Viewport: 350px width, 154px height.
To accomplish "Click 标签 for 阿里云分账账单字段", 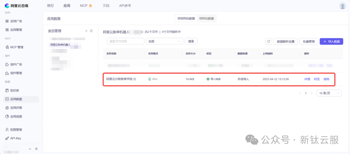I will [x=317, y=79].
